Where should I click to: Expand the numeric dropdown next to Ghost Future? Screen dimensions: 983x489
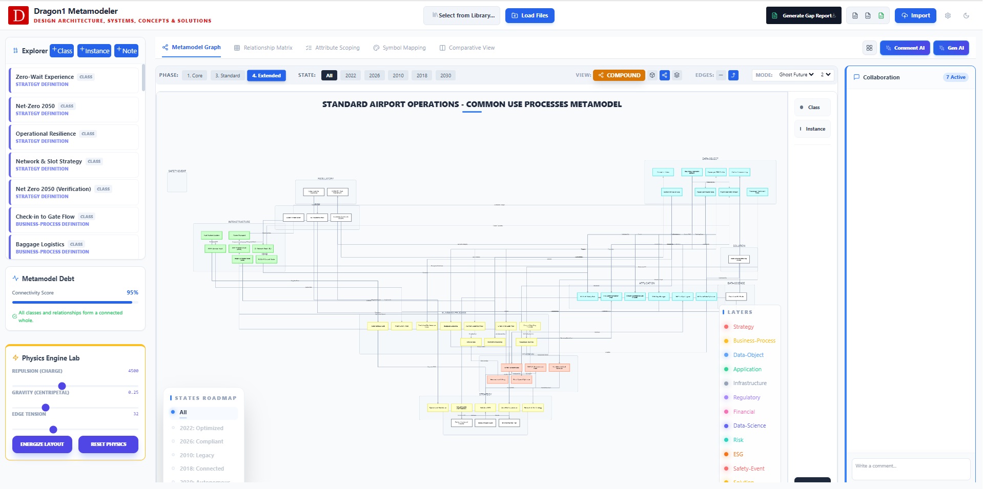[x=825, y=74]
